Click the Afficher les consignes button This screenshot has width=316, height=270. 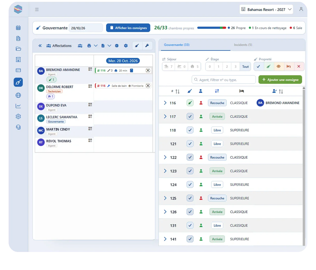click(x=128, y=28)
